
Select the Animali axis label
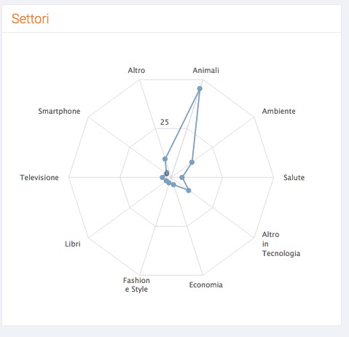click(x=205, y=70)
